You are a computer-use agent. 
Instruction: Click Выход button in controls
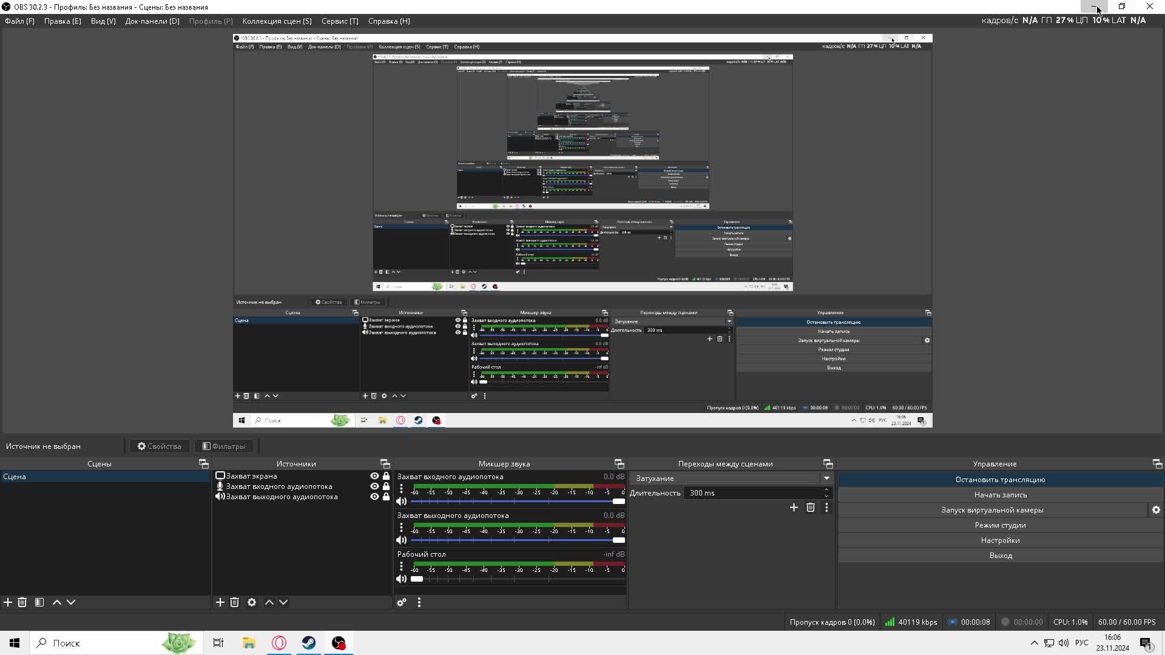[1000, 556]
